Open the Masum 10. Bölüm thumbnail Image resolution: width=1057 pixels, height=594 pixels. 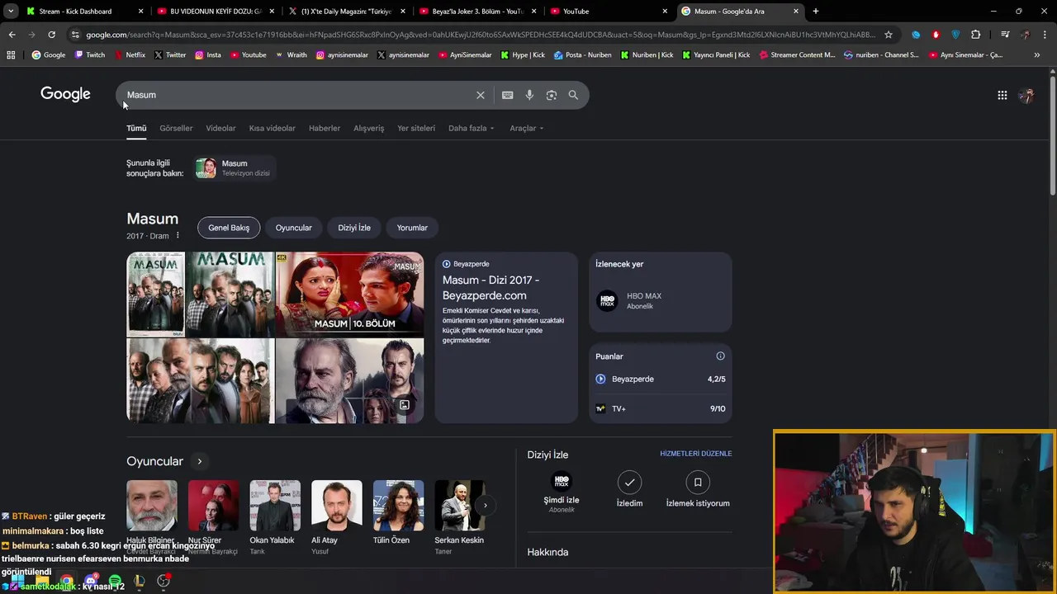[349, 295]
